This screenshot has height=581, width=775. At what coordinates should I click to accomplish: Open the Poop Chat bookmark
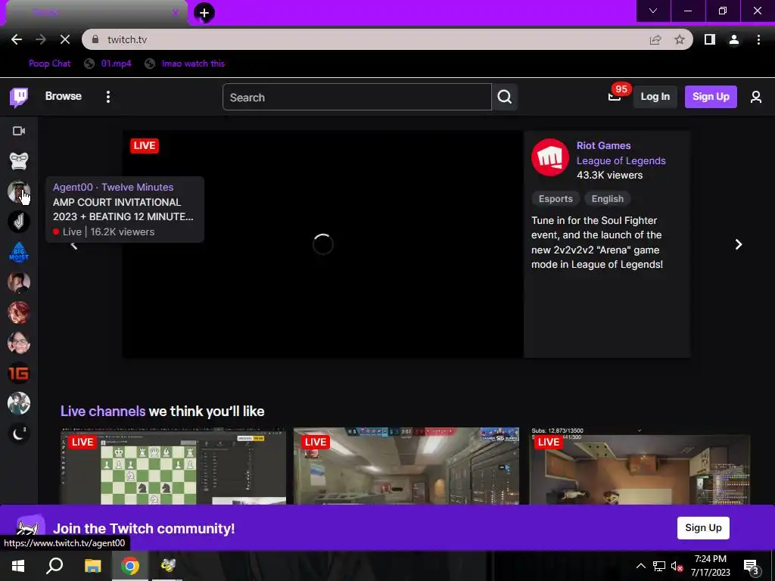point(49,64)
